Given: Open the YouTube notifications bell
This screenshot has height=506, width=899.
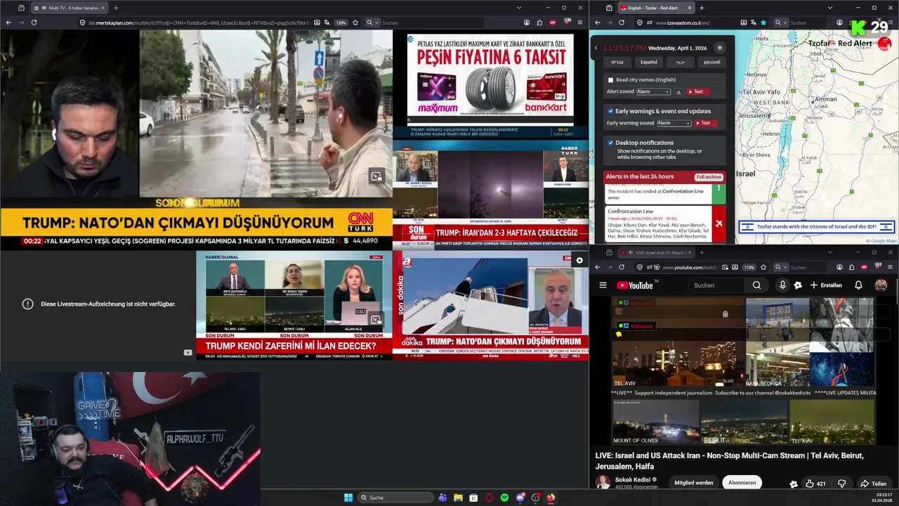Looking at the screenshot, I should coord(858,285).
